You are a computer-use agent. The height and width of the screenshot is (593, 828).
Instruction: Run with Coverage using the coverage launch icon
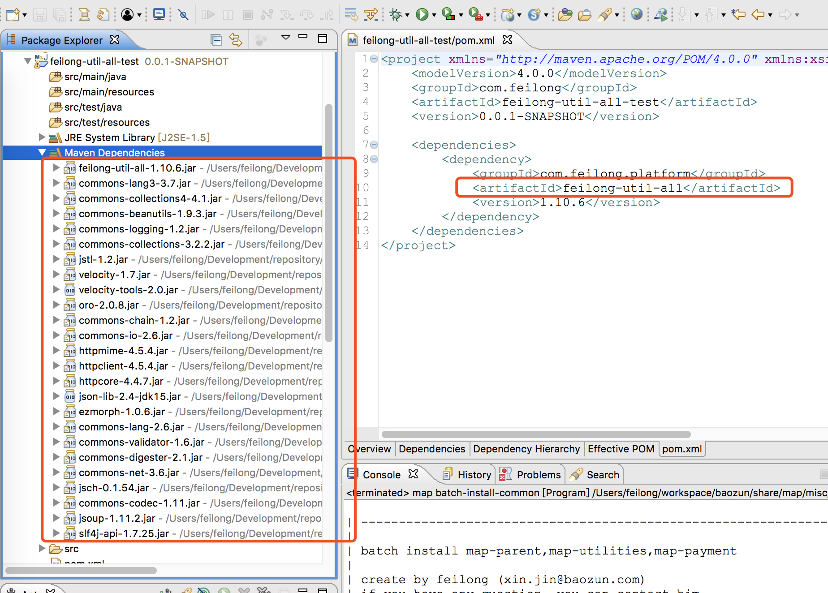[447, 15]
